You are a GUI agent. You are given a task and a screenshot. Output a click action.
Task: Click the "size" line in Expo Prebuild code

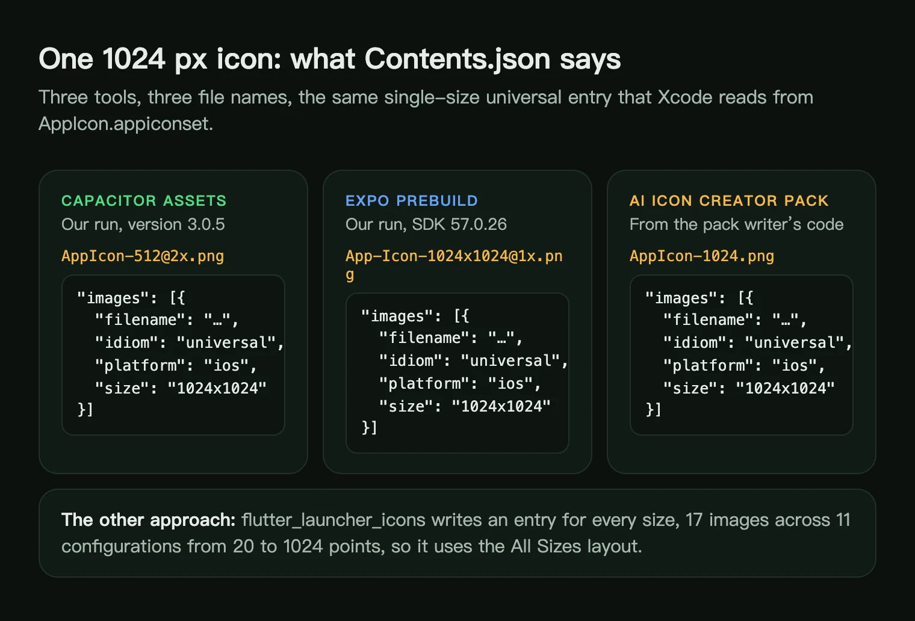click(x=465, y=407)
